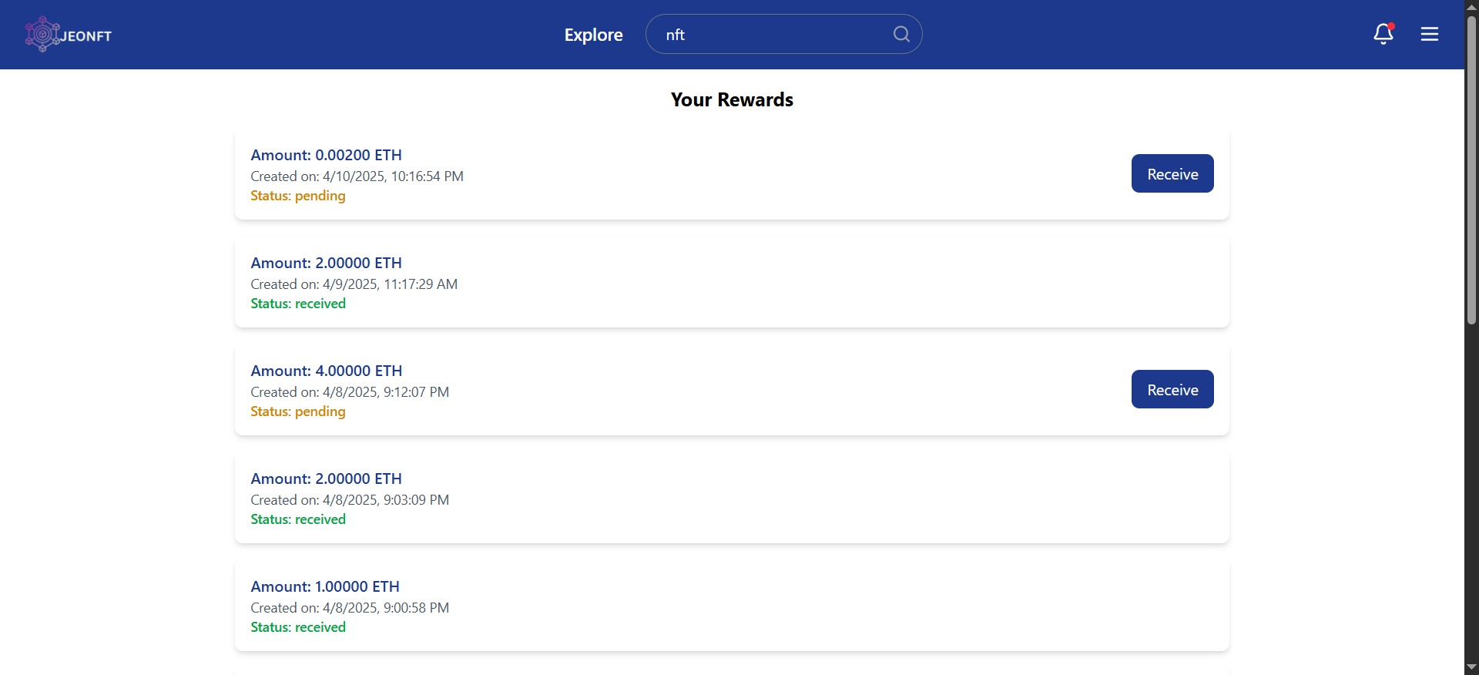This screenshot has height=675, width=1479.
Task: Click the search magnifier icon
Action: (901, 34)
